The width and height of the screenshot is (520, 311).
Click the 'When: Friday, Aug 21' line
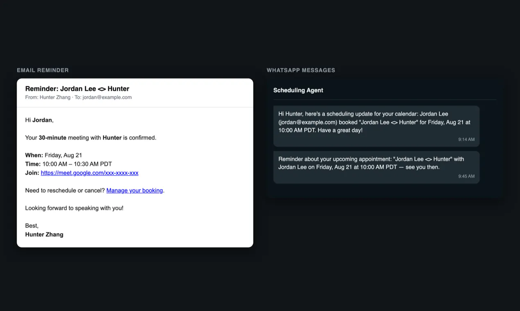click(x=54, y=155)
